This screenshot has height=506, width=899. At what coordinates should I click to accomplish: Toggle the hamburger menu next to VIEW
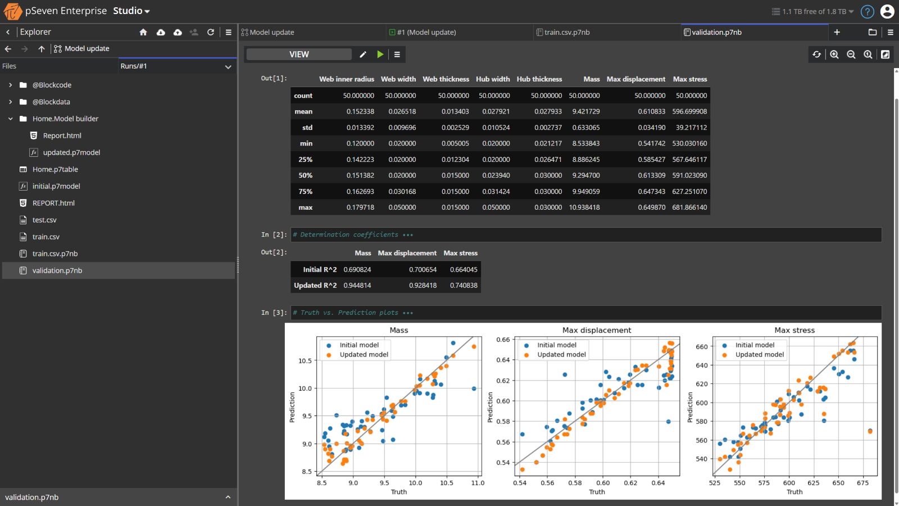tap(397, 54)
